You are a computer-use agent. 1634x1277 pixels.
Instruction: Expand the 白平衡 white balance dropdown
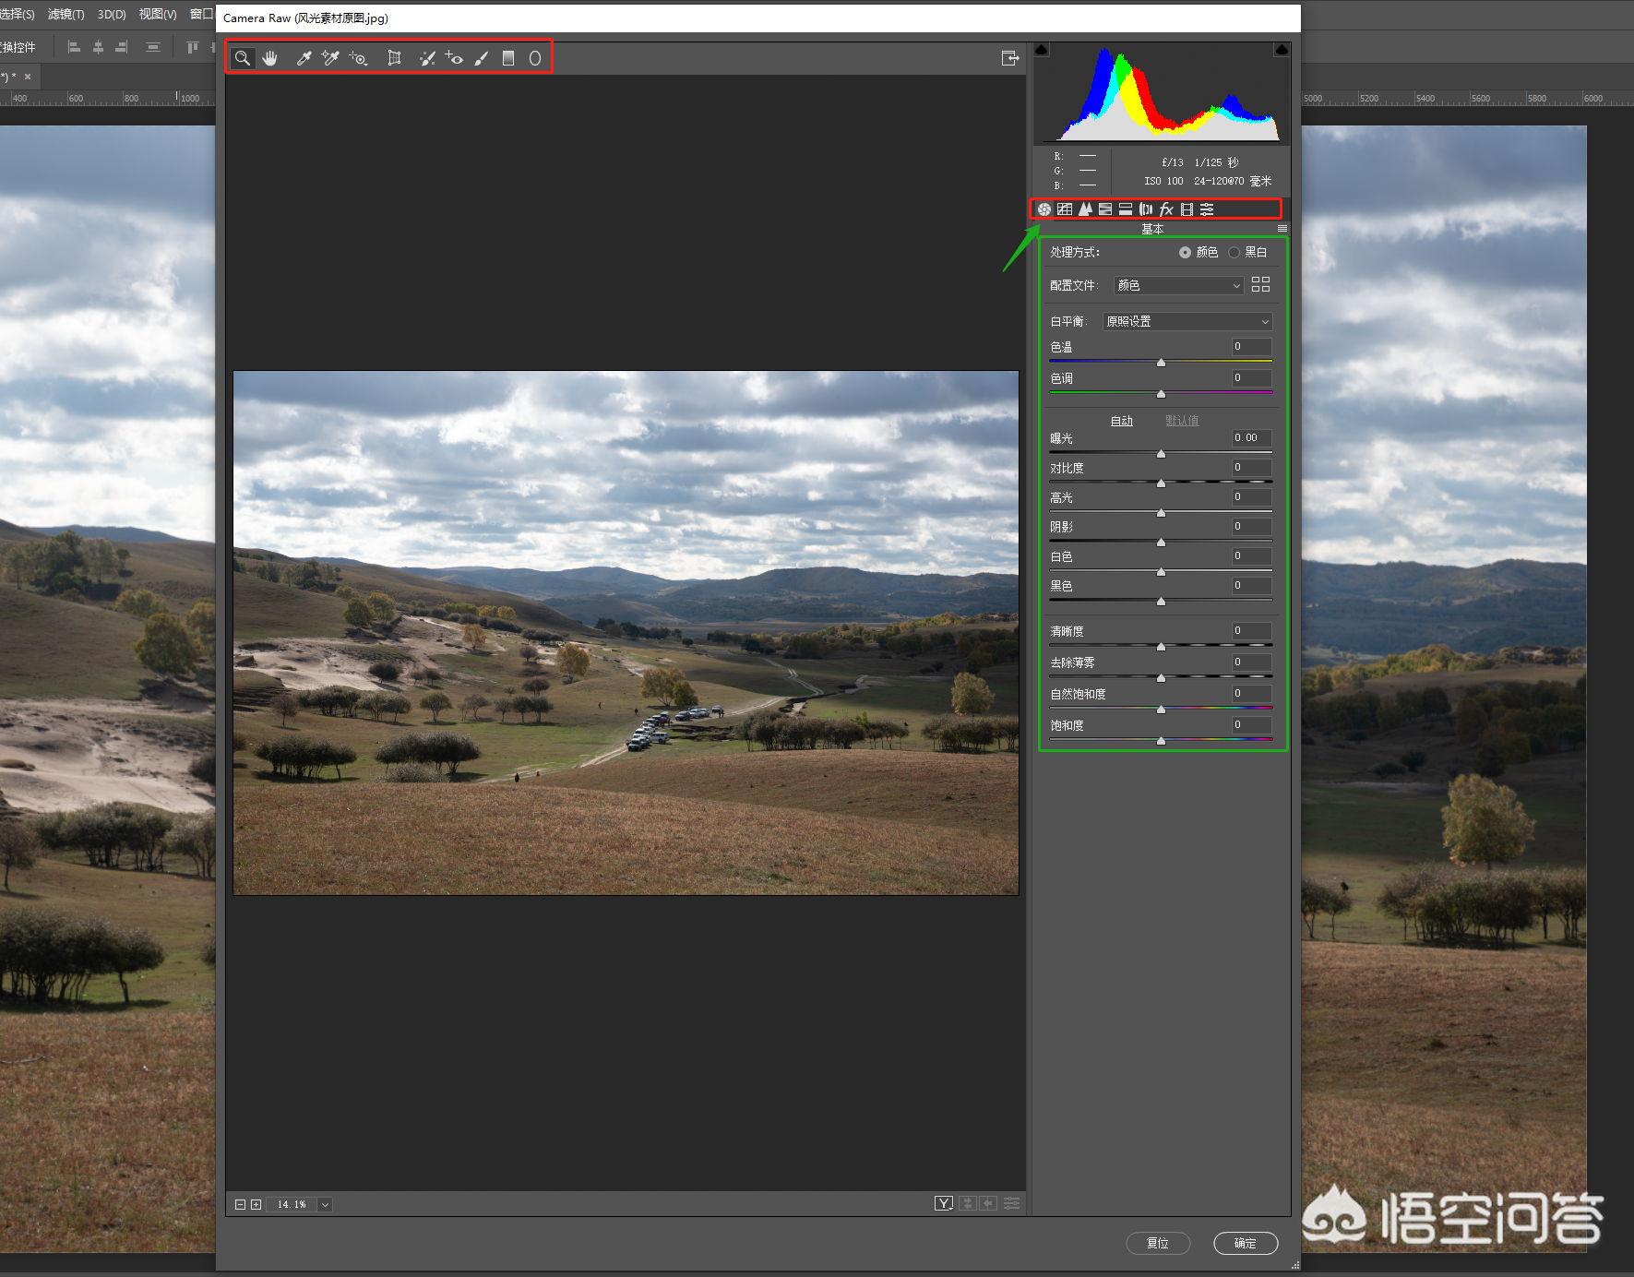coord(1187,321)
